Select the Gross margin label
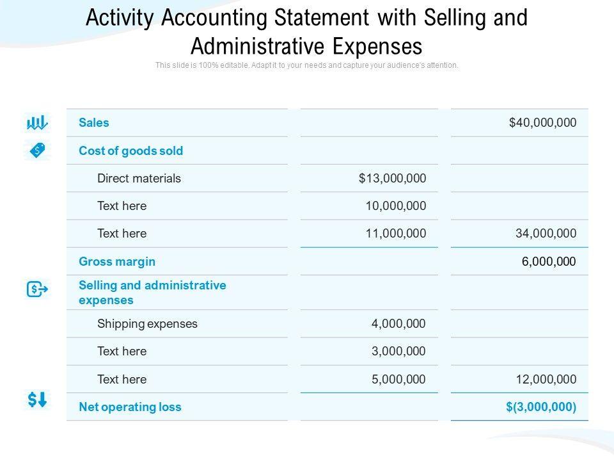 [117, 261]
